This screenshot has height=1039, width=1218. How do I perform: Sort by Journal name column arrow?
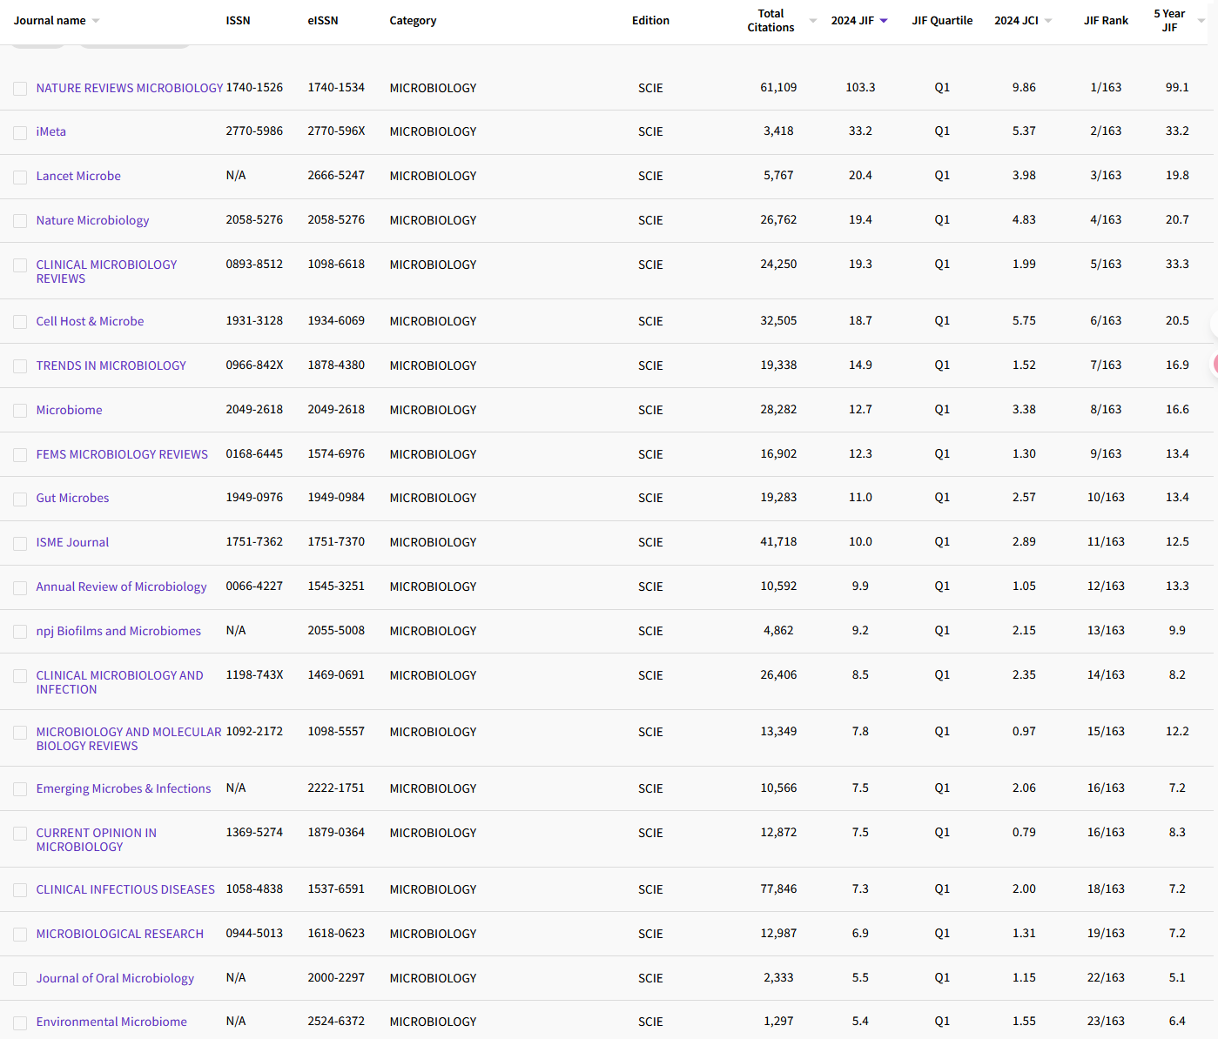coord(96,21)
